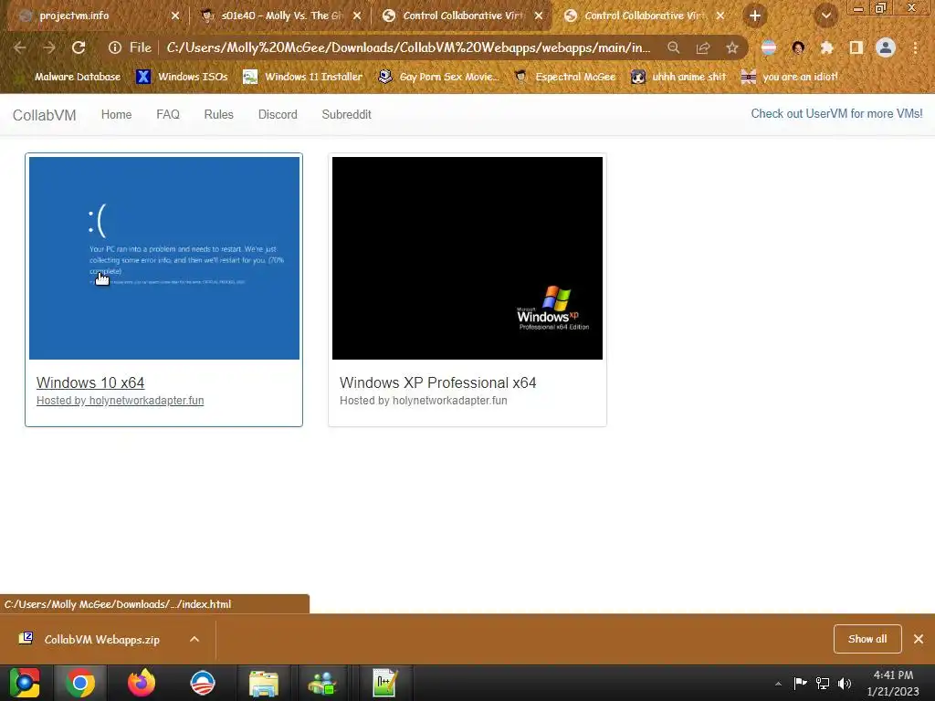935x701 pixels.
Task: Click the share page icon
Action: tap(703, 47)
